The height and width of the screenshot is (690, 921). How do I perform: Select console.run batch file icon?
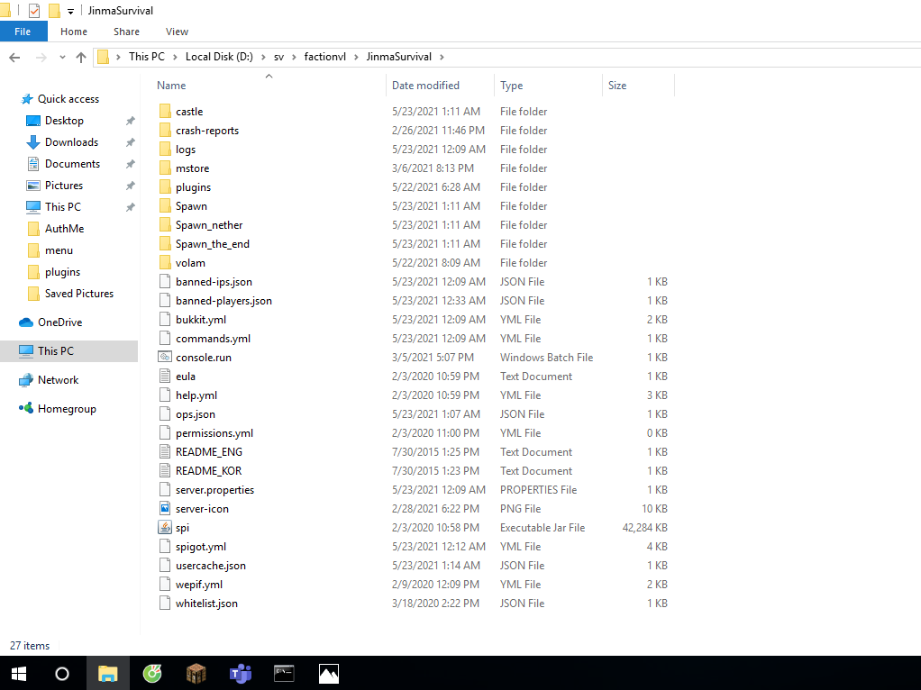165,357
